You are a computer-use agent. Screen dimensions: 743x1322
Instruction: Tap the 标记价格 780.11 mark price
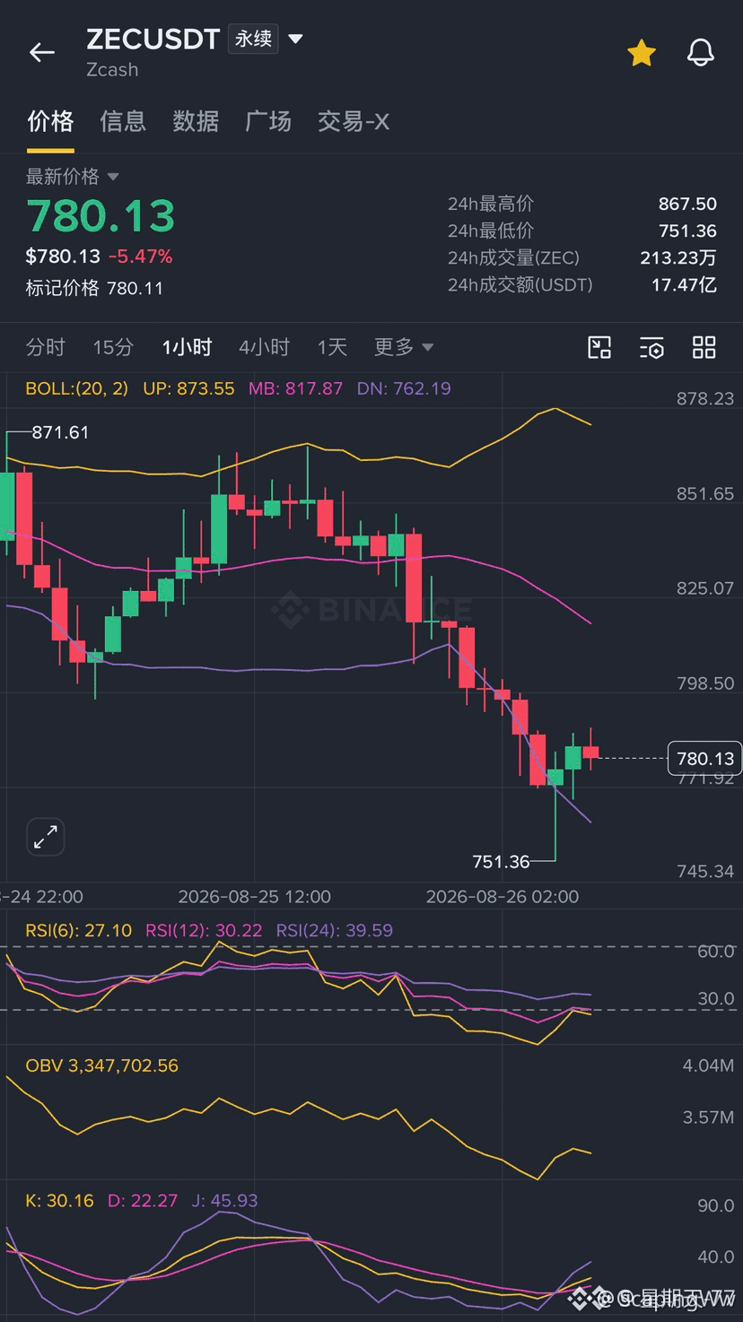pos(94,288)
